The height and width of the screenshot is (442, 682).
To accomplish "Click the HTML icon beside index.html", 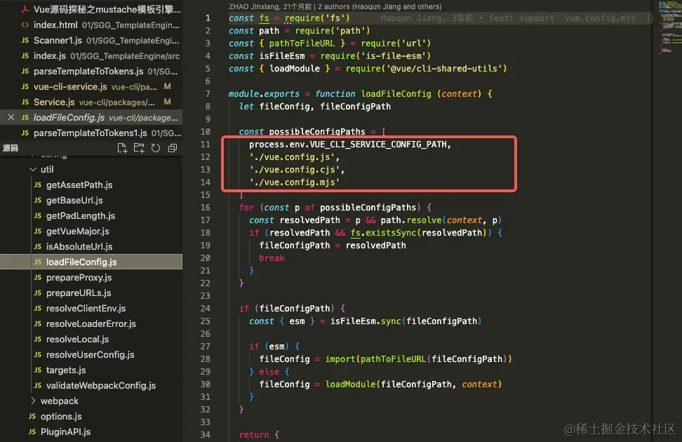I will pos(25,25).
